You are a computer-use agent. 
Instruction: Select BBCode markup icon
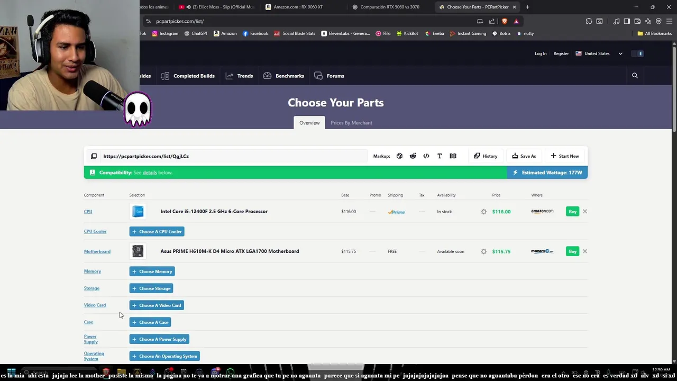pos(453,156)
